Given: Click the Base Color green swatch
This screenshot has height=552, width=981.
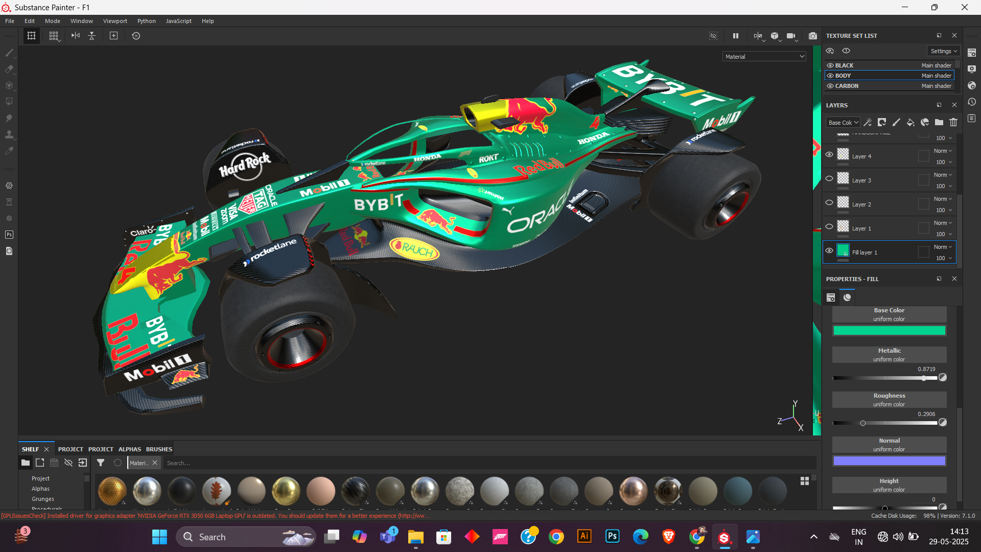Looking at the screenshot, I should pos(889,331).
